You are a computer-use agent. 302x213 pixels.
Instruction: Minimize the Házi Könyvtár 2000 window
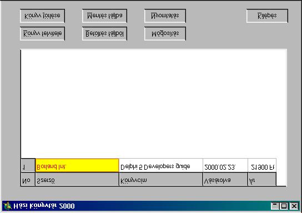pyautogui.click(x=275, y=206)
